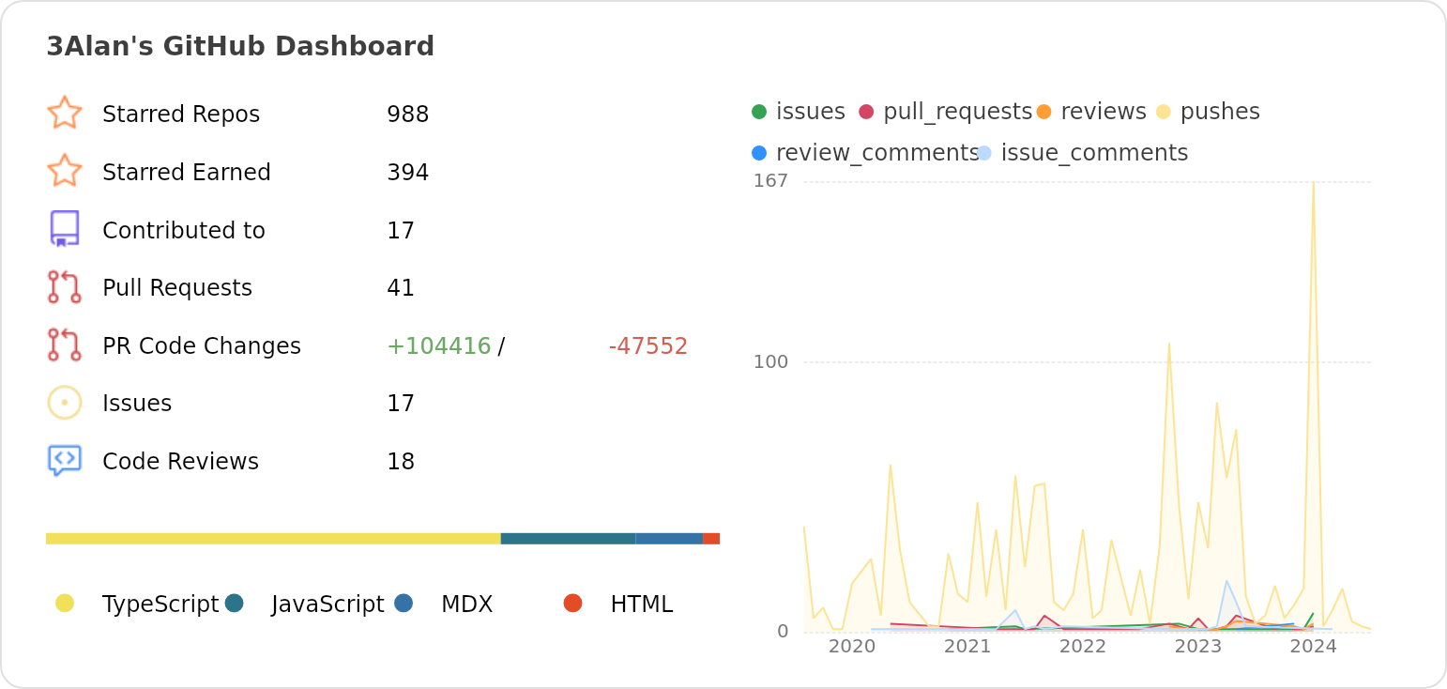Click the pushes legend label
Screen dimensions: 1447x689
point(1220,112)
